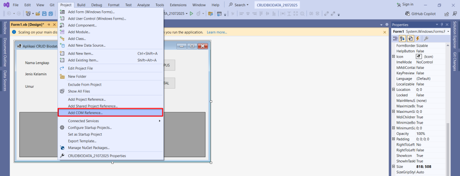The image size is (460, 176).
Task: Choose Add New Data Source menu item
Action: (111, 45)
